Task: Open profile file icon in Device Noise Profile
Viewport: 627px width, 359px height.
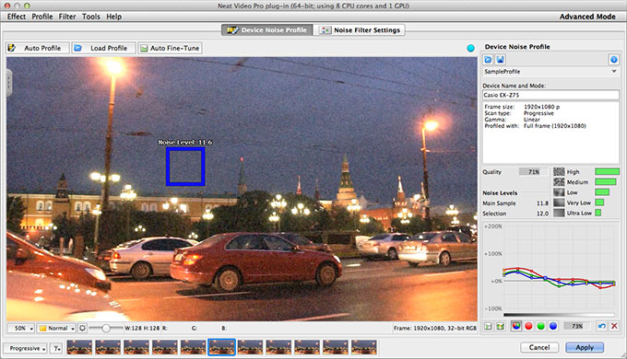Action: click(x=488, y=60)
